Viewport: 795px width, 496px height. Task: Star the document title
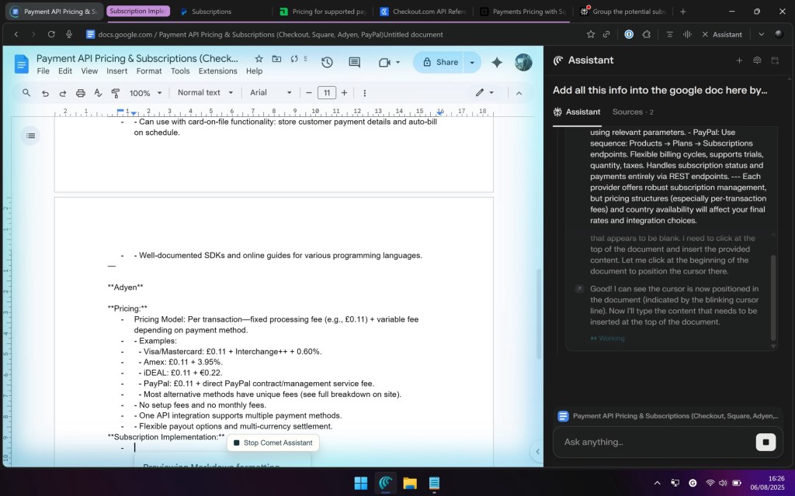coord(259,59)
